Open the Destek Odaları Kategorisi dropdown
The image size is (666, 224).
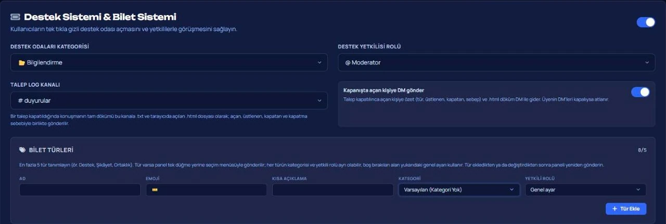click(x=169, y=62)
